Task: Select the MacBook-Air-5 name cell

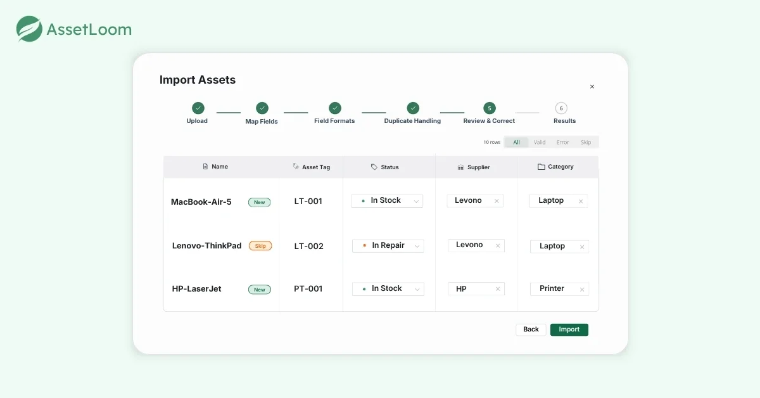Action: point(201,202)
